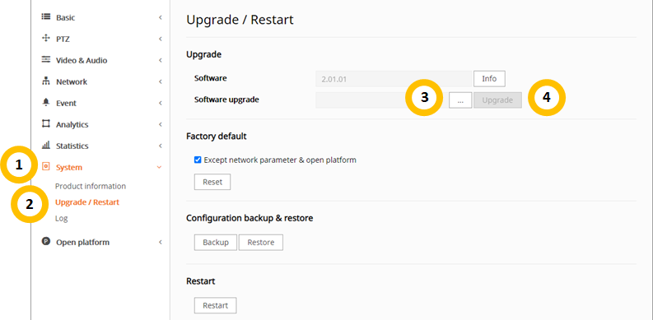Image resolution: width=653 pixels, height=320 pixels.
Task: Uncheck Except network parameter & open platform
Action: 198,160
